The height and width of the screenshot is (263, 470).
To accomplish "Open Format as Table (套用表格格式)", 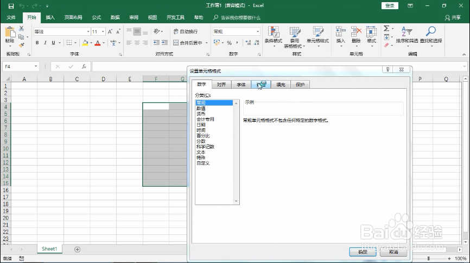I will [294, 37].
